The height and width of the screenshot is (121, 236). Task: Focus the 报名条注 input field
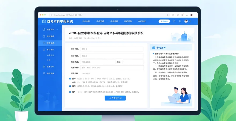(98, 62)
